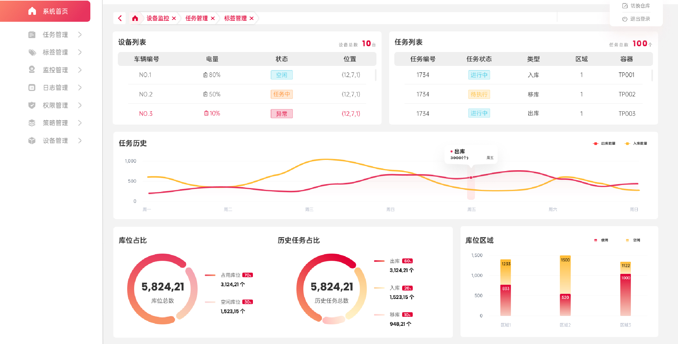Click the house icon in 系统首页 button
Image resolution: width=678 pixels, height=344 pixels.
tap(32, 11)
